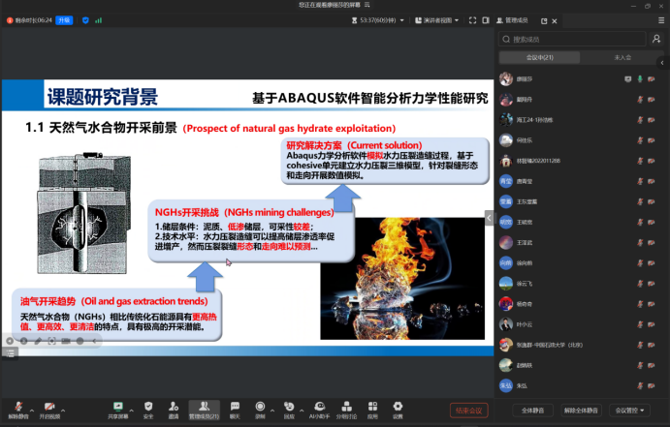Click the Invite (邀请) icon

[174, 407]
